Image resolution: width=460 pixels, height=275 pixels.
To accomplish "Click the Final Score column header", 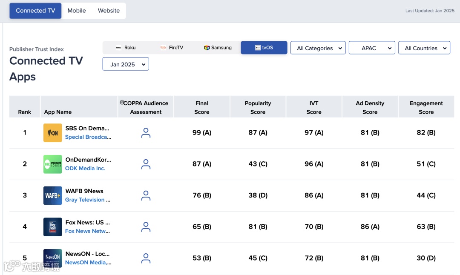I will tap(202, 108).
